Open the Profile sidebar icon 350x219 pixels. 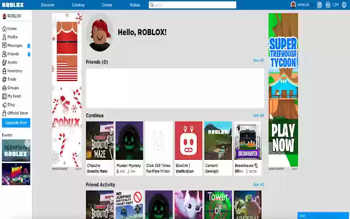click(x=4, y=37)
